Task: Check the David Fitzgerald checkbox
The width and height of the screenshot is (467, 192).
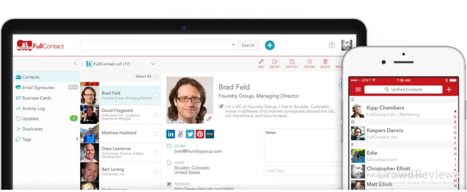Action: tap(156, 114)
